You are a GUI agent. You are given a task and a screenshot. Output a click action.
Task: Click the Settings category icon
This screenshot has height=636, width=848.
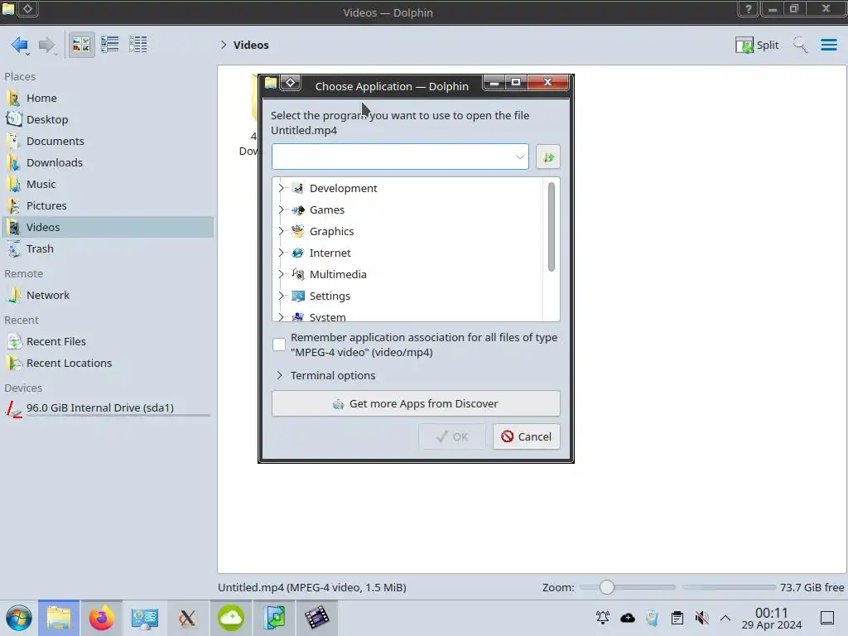click(x=298, y=296)
